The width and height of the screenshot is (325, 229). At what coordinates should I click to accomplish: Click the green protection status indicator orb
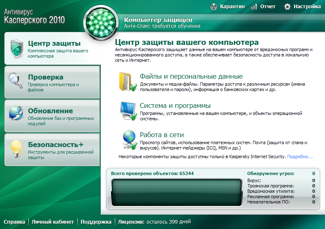click(x=101, y=23)
